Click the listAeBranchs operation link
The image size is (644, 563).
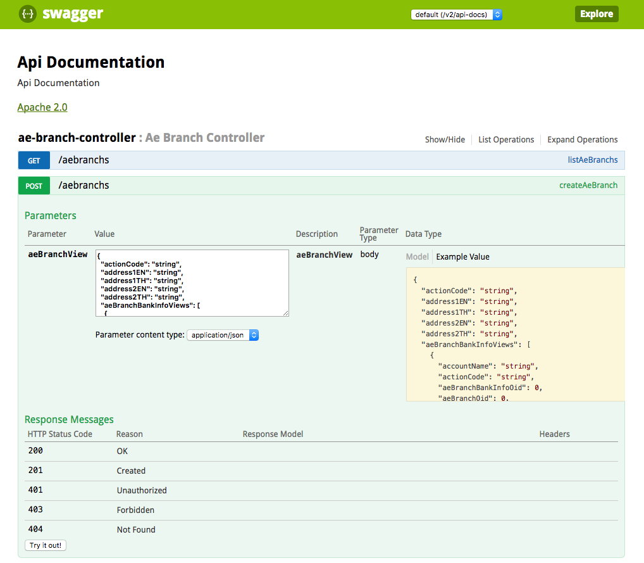point(592,160)
